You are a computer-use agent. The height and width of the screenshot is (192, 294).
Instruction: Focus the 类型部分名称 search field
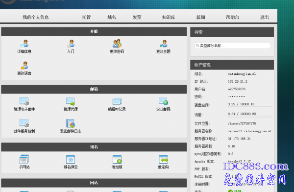tap(232, 46)
